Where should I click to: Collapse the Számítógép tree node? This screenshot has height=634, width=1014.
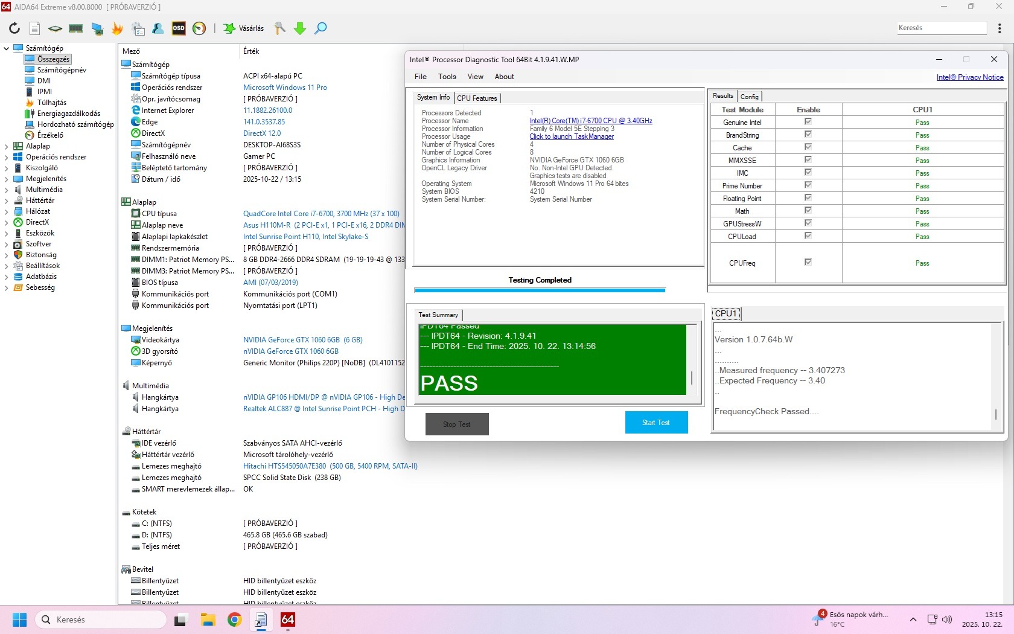click(7, 48)
